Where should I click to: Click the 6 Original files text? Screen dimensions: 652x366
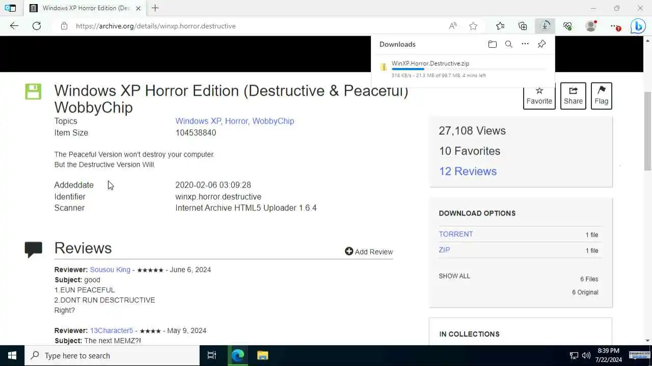pyautogui.click(x=585, y=292)
